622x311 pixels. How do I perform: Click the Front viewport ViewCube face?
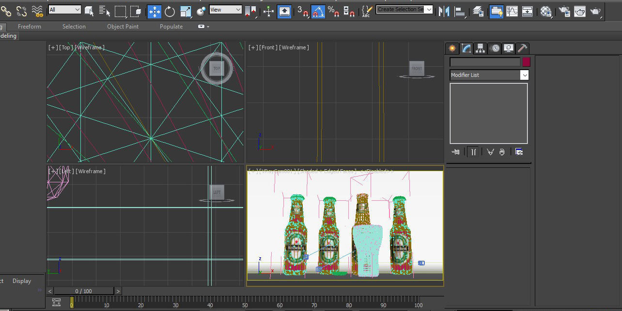coord(417,68)
